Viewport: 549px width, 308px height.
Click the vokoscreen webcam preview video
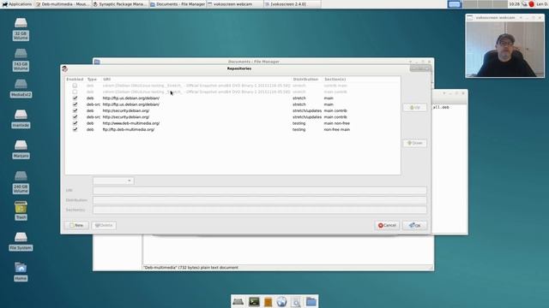505,49
